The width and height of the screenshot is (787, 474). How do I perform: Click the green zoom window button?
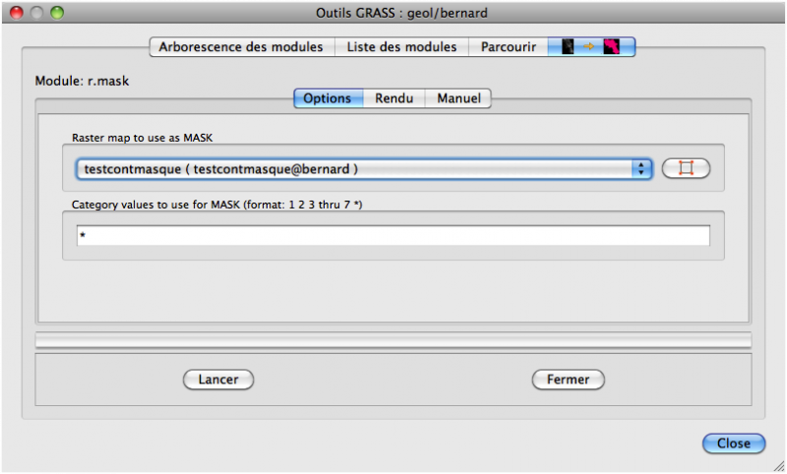pyautogui.click(x=56, y=12)
